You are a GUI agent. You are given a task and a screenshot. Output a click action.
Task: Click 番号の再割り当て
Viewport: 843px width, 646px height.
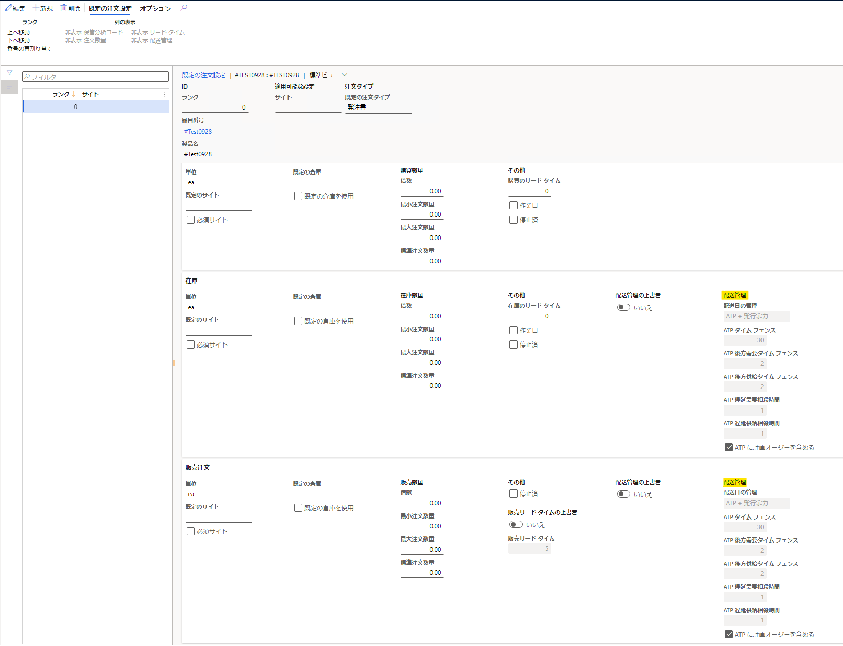pos(29,49)
